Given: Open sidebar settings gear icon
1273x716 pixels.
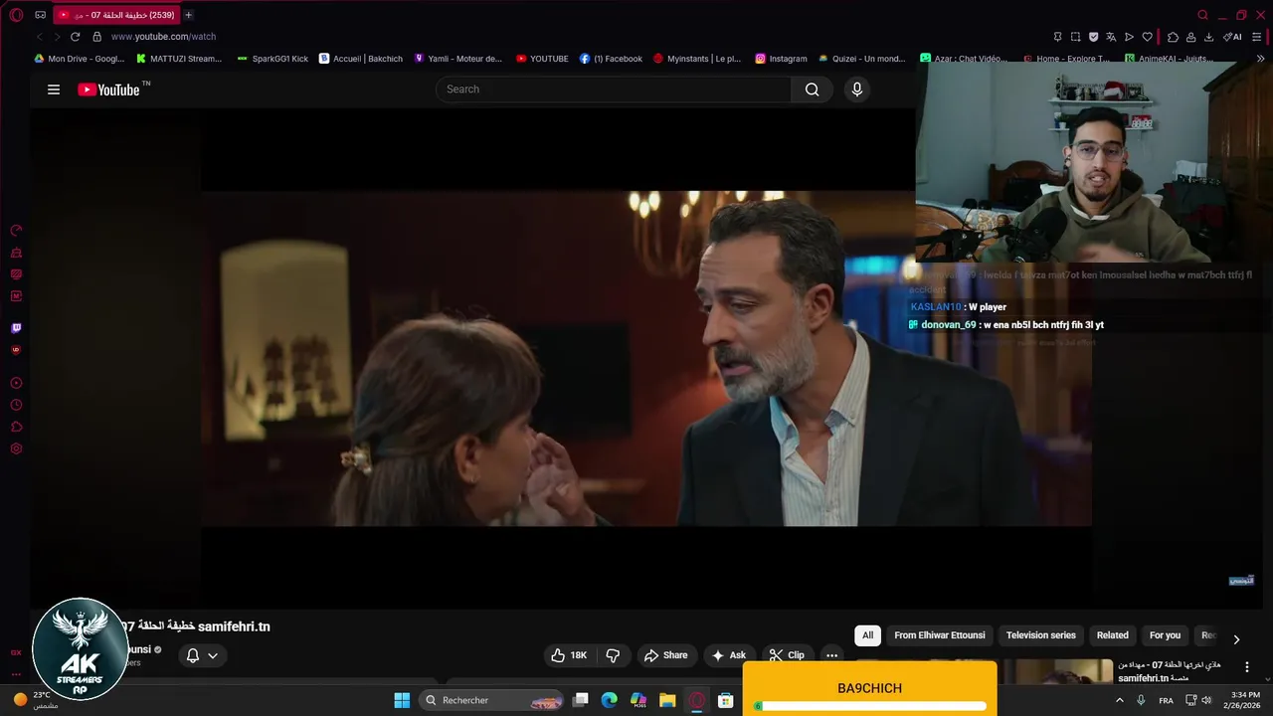Looking at the screenshot, I should click(16, 448).
